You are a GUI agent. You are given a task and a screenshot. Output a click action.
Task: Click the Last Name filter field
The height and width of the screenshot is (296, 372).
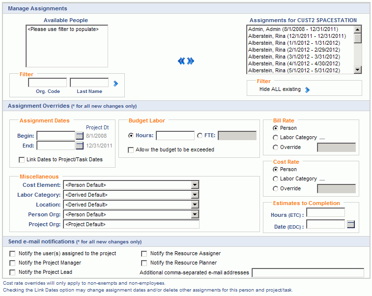pyautogui.click(x=89, y=83)
